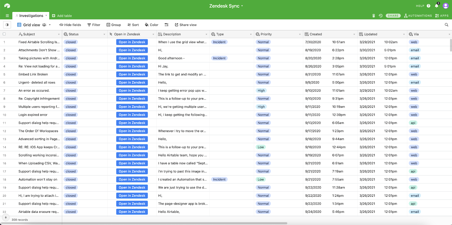452x225 pixels.
Task: Click the 308 records count
Action: point(20,220)
